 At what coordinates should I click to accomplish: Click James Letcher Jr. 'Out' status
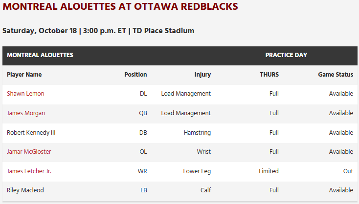point(348,171)
